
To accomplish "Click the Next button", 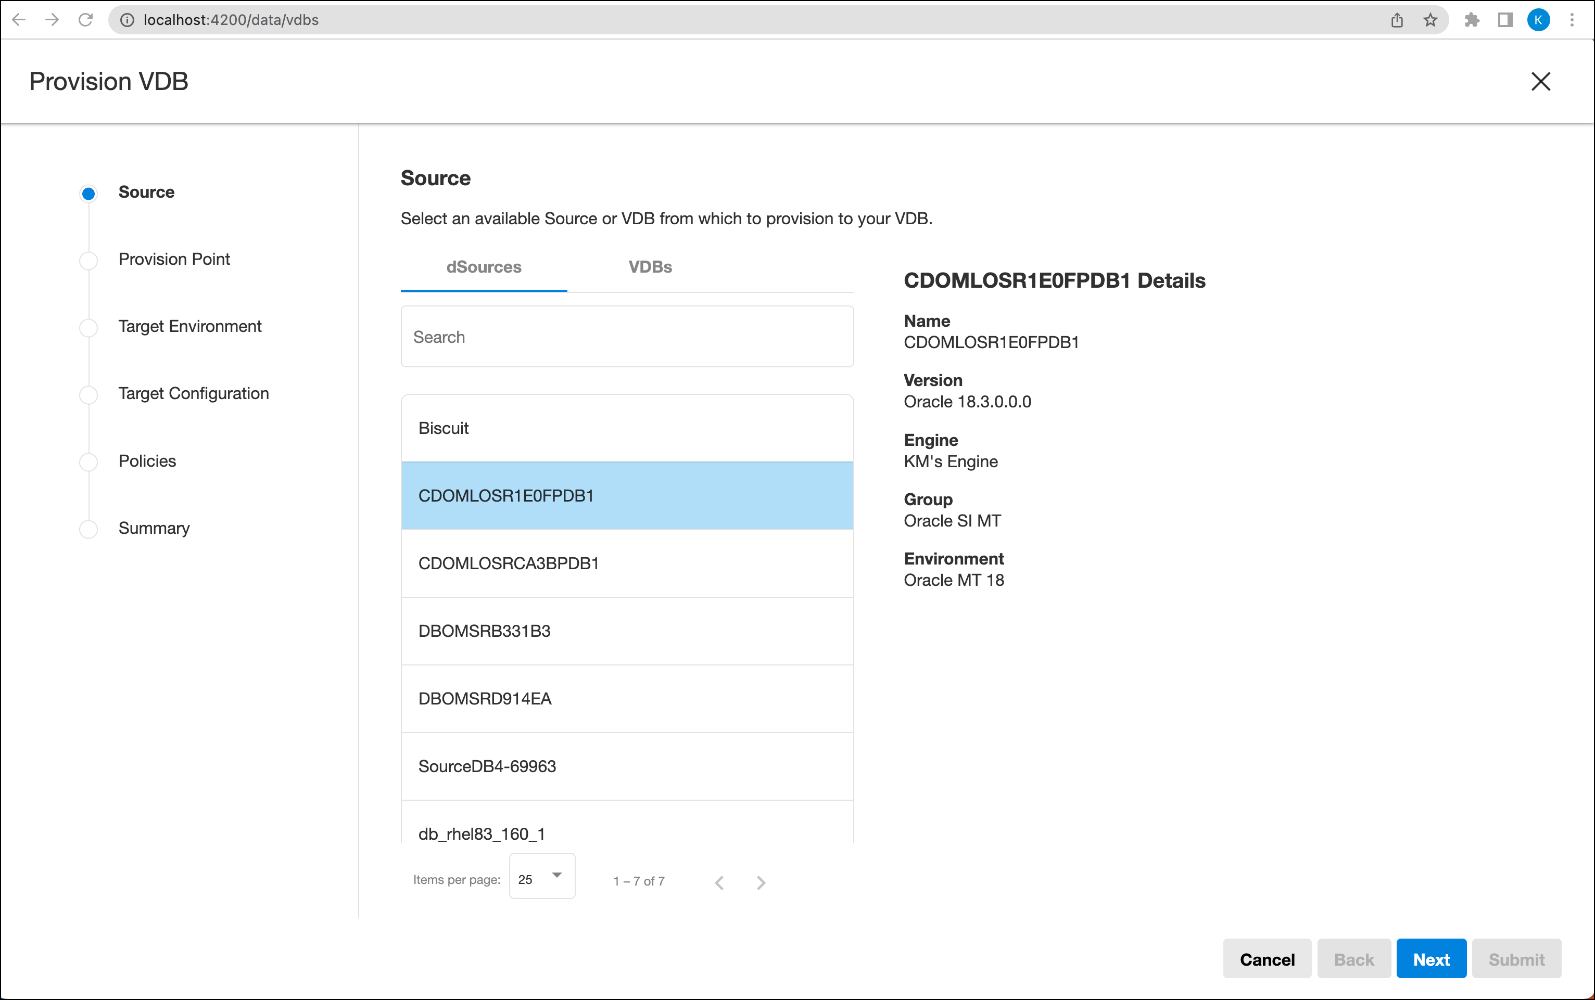I will (x=1431, y=958).
